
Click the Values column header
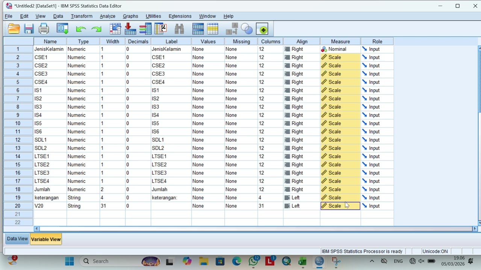(208, 42)
